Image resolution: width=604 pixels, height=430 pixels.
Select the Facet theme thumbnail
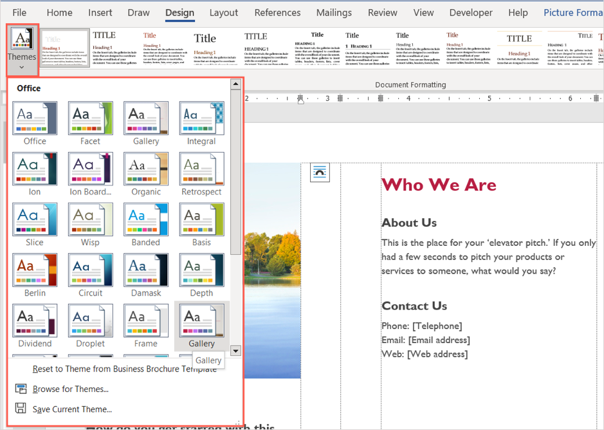(90, 118)
